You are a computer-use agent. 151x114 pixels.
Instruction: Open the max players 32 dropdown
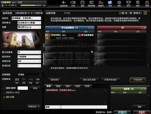[29, 52]
